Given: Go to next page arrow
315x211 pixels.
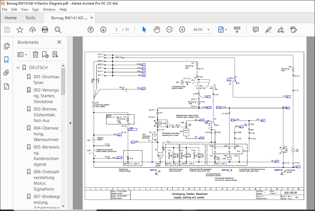Looking at the screenshot, I should (103, 30).
